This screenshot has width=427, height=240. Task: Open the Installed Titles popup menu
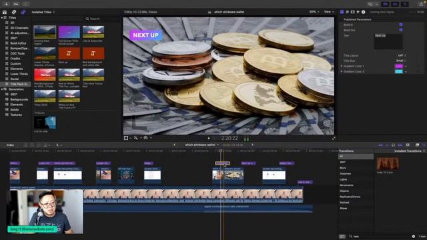tap(43, 12)
